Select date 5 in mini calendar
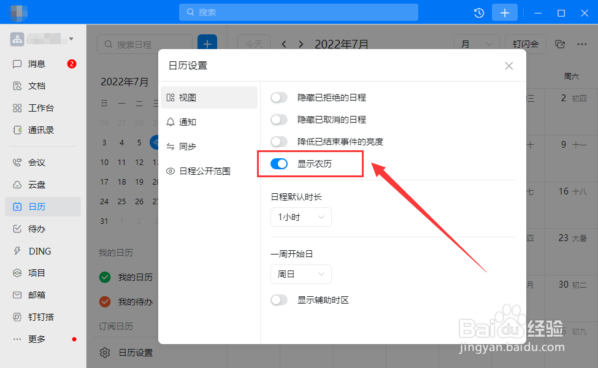The image size is (598, 368). pos(139,143)
